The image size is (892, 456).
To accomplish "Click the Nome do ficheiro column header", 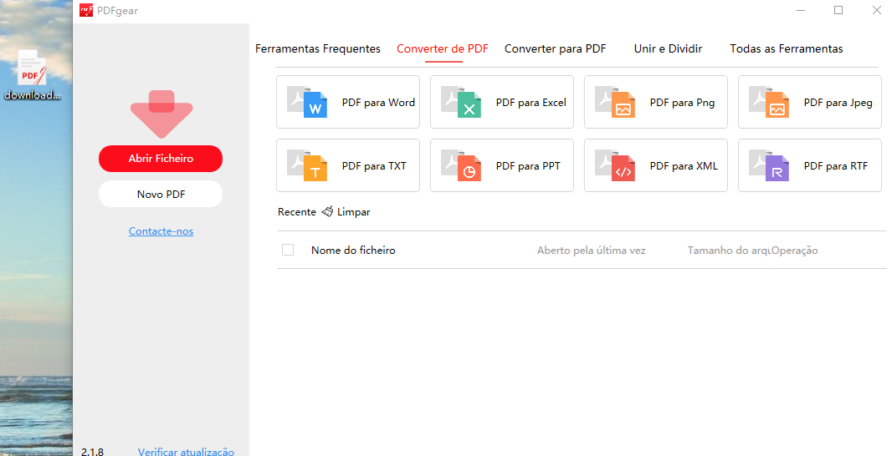I will (x=353, y=250).
